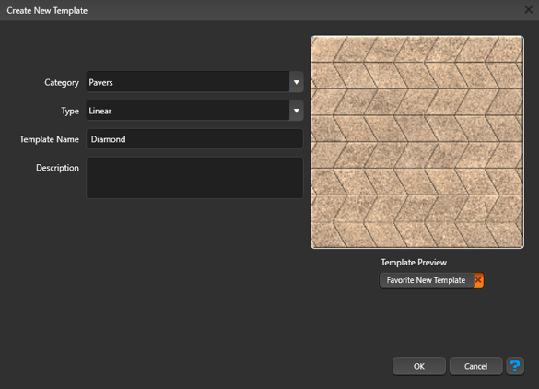Click the Description label
The width and height of the screenshot is (539, 389).
tap(57, 168)
